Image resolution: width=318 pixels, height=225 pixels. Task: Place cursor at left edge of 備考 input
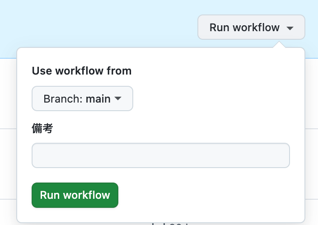coord(34,155)
